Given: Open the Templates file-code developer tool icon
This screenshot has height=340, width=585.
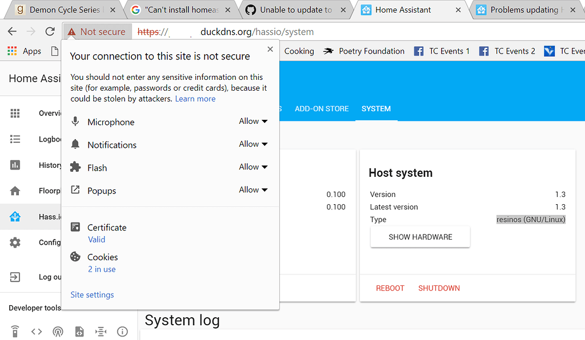Looking at the screenshot, I should point(79,331).
